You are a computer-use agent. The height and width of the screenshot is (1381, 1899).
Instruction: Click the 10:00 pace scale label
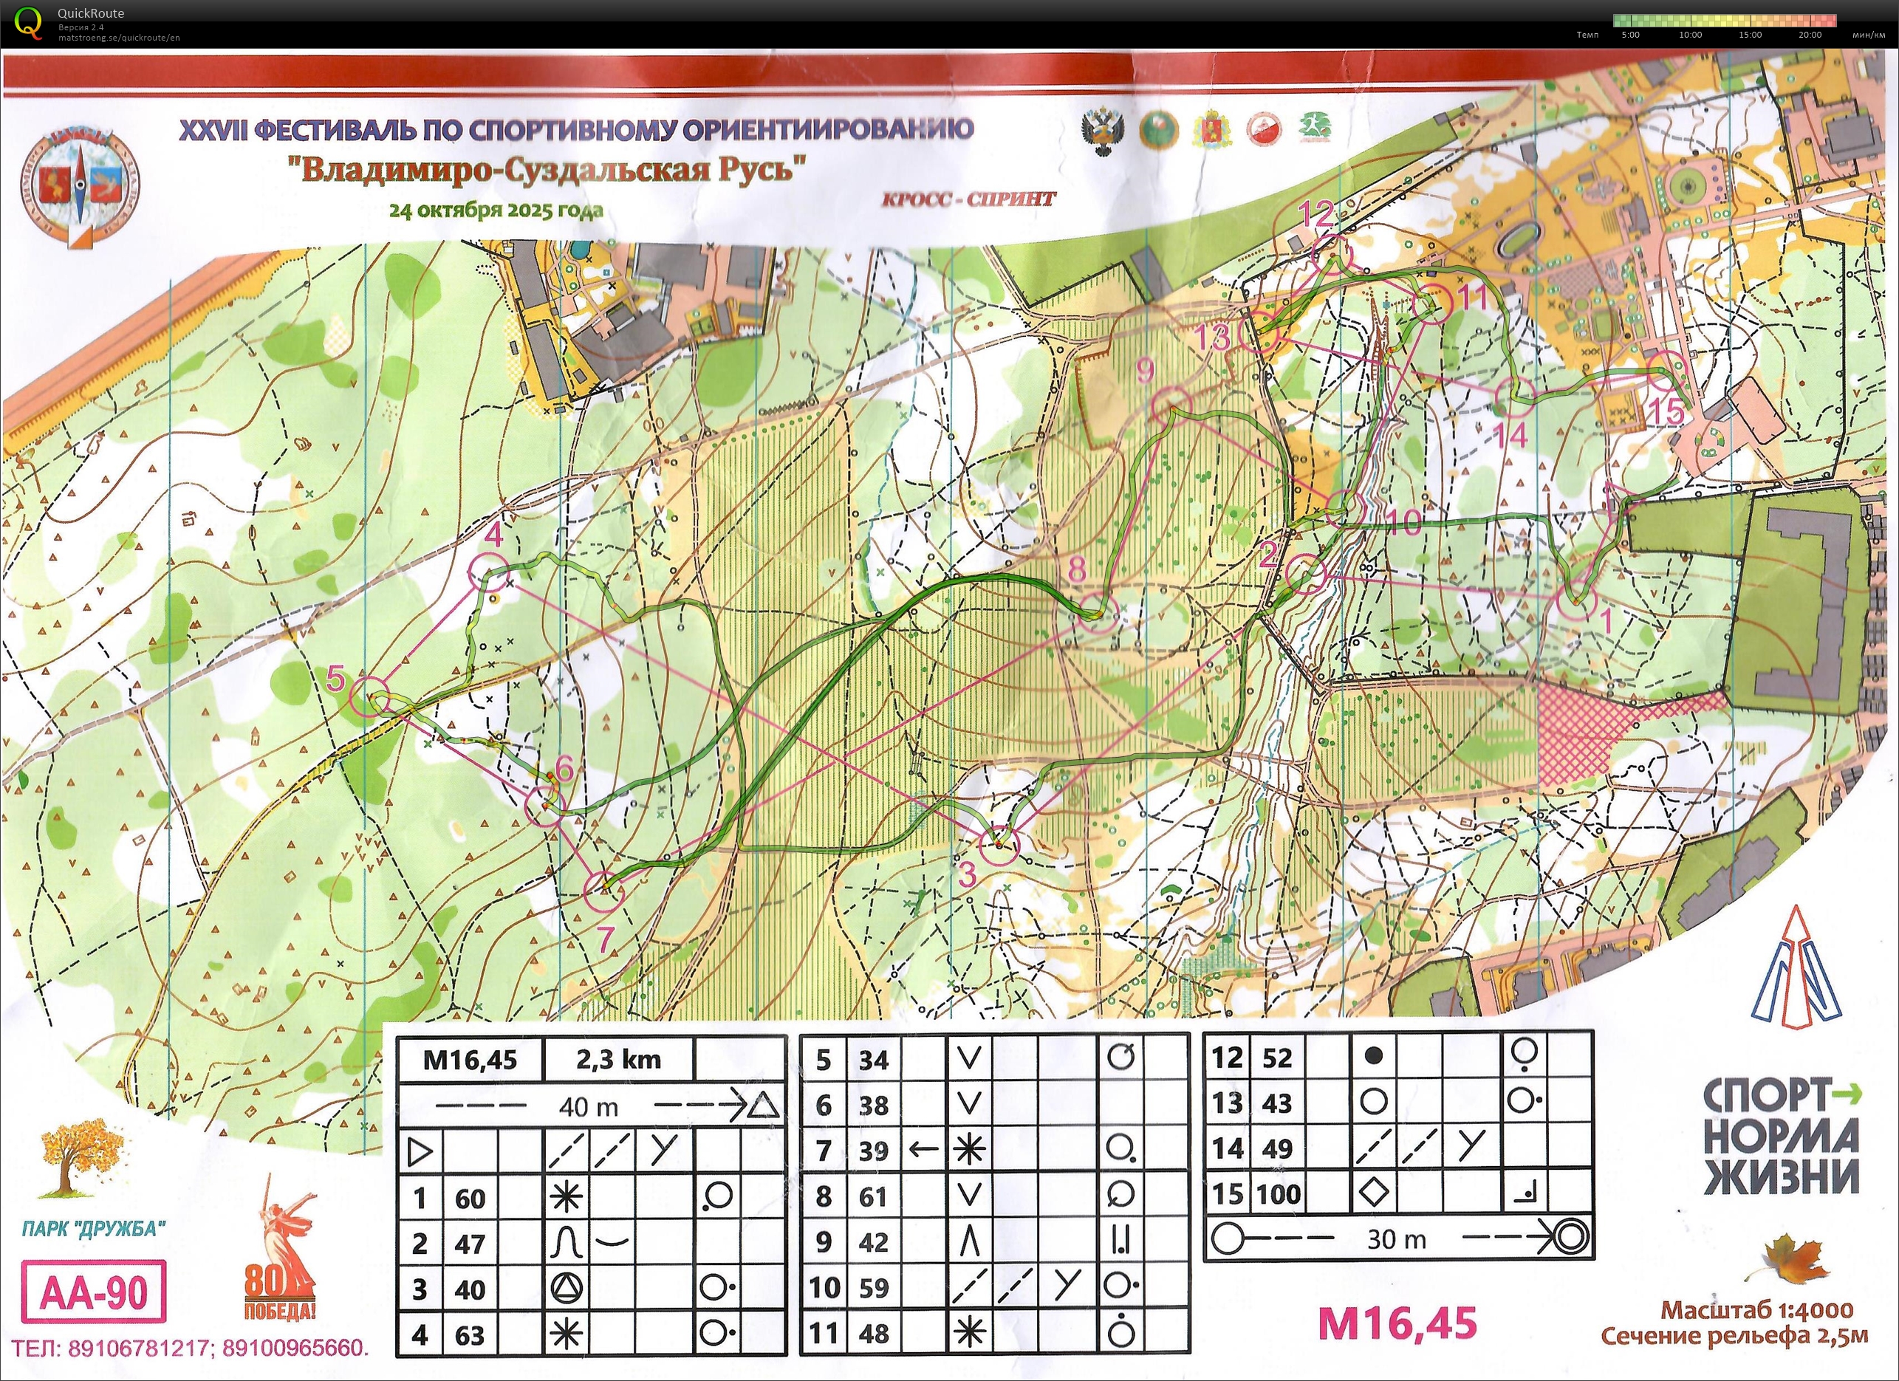point(1690,35)
